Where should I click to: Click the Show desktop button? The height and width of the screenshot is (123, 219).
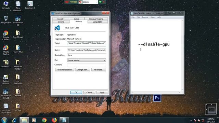[218, 120]
